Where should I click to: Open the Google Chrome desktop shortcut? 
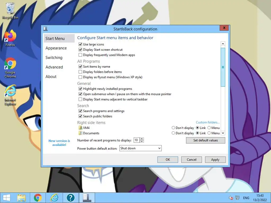pos(10,67)
